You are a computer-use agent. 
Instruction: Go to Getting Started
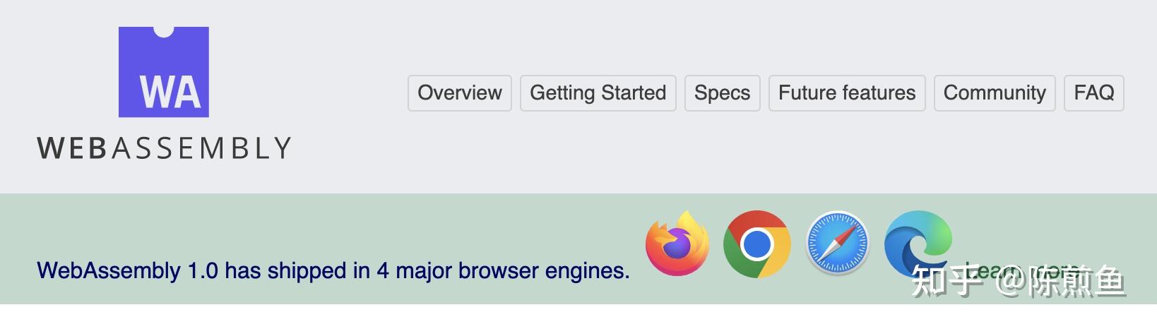pyautogui.click(x=598, y=92)
